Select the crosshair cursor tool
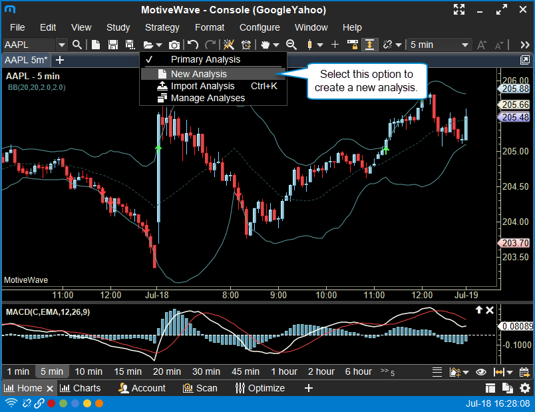The height and width of the screenshot is (412, 535). pyautogui.click(x=335, y=45)
